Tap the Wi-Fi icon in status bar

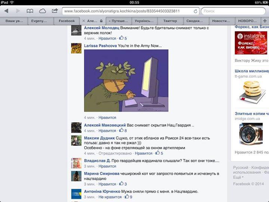click(x=12, y=2)
